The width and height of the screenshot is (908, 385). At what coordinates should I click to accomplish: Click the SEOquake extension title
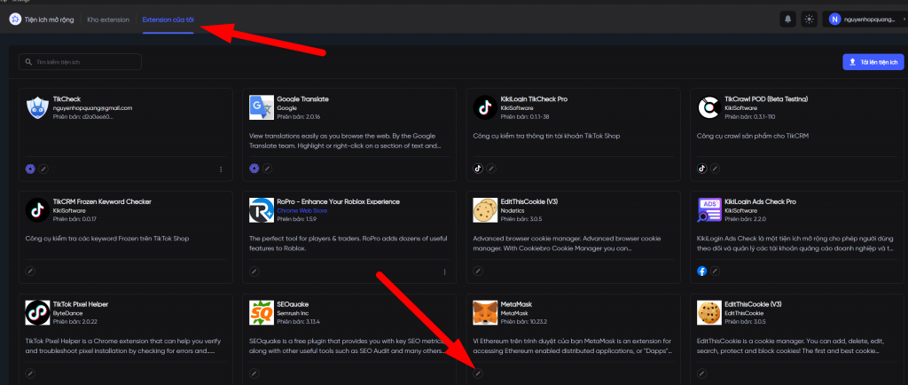[293, 304]
